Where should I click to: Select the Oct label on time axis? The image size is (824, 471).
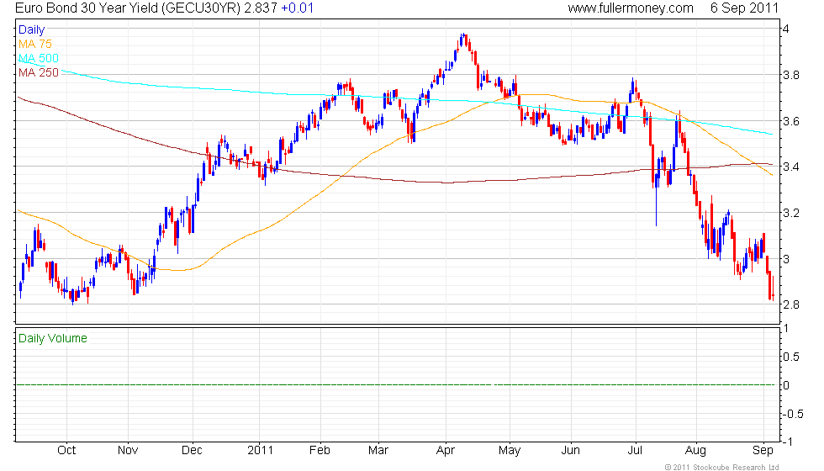click(x=66, y=450)
